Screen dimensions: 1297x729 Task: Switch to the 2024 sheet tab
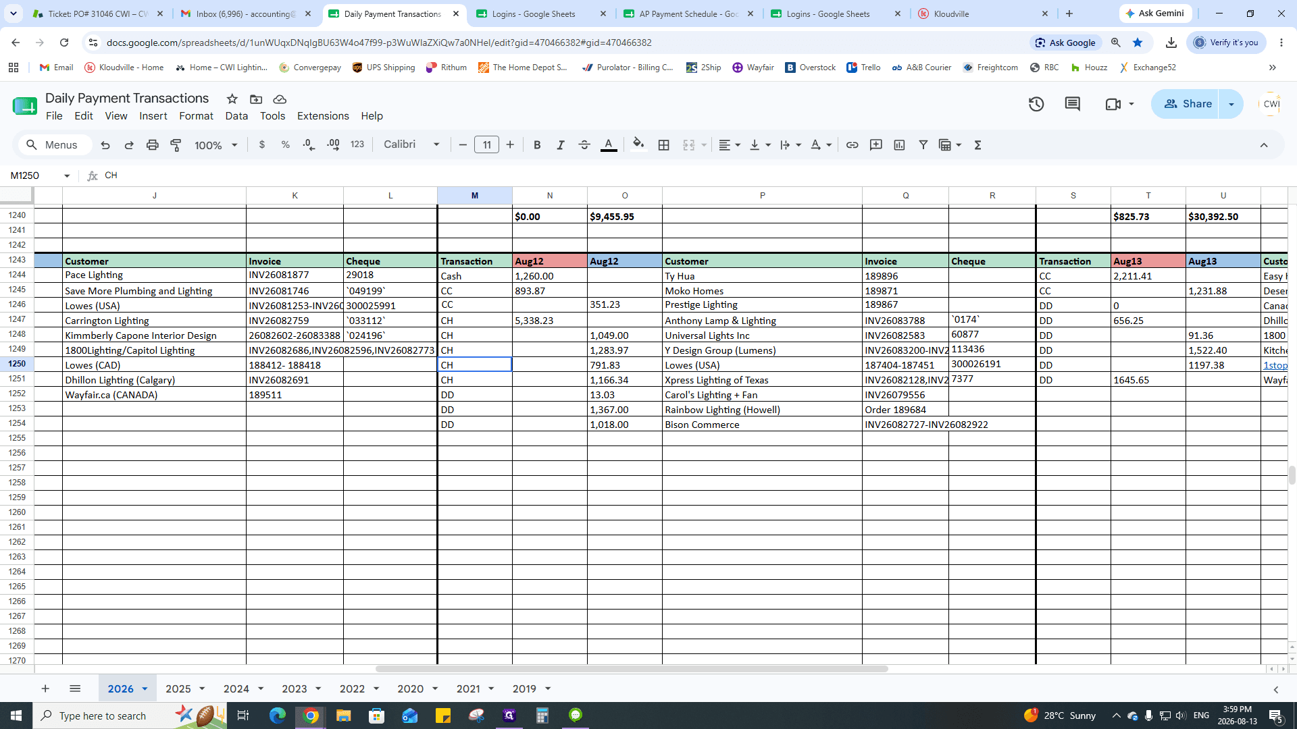click(x=236, y=689)
